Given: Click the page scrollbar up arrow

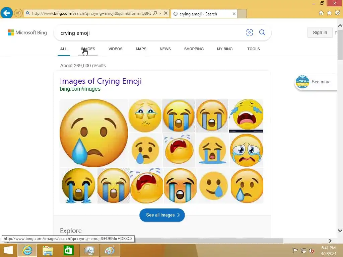Looking at the screenshot, I should 340,25.
